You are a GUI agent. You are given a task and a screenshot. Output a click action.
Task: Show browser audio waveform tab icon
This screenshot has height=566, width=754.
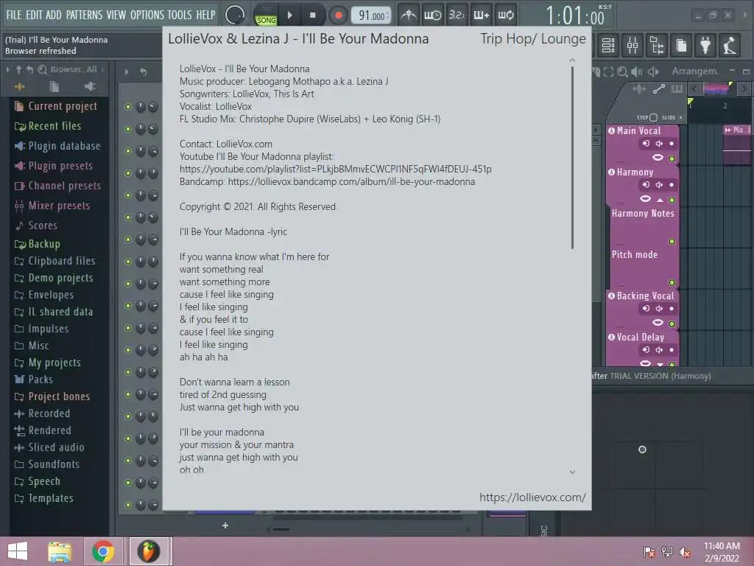(19, 87)
